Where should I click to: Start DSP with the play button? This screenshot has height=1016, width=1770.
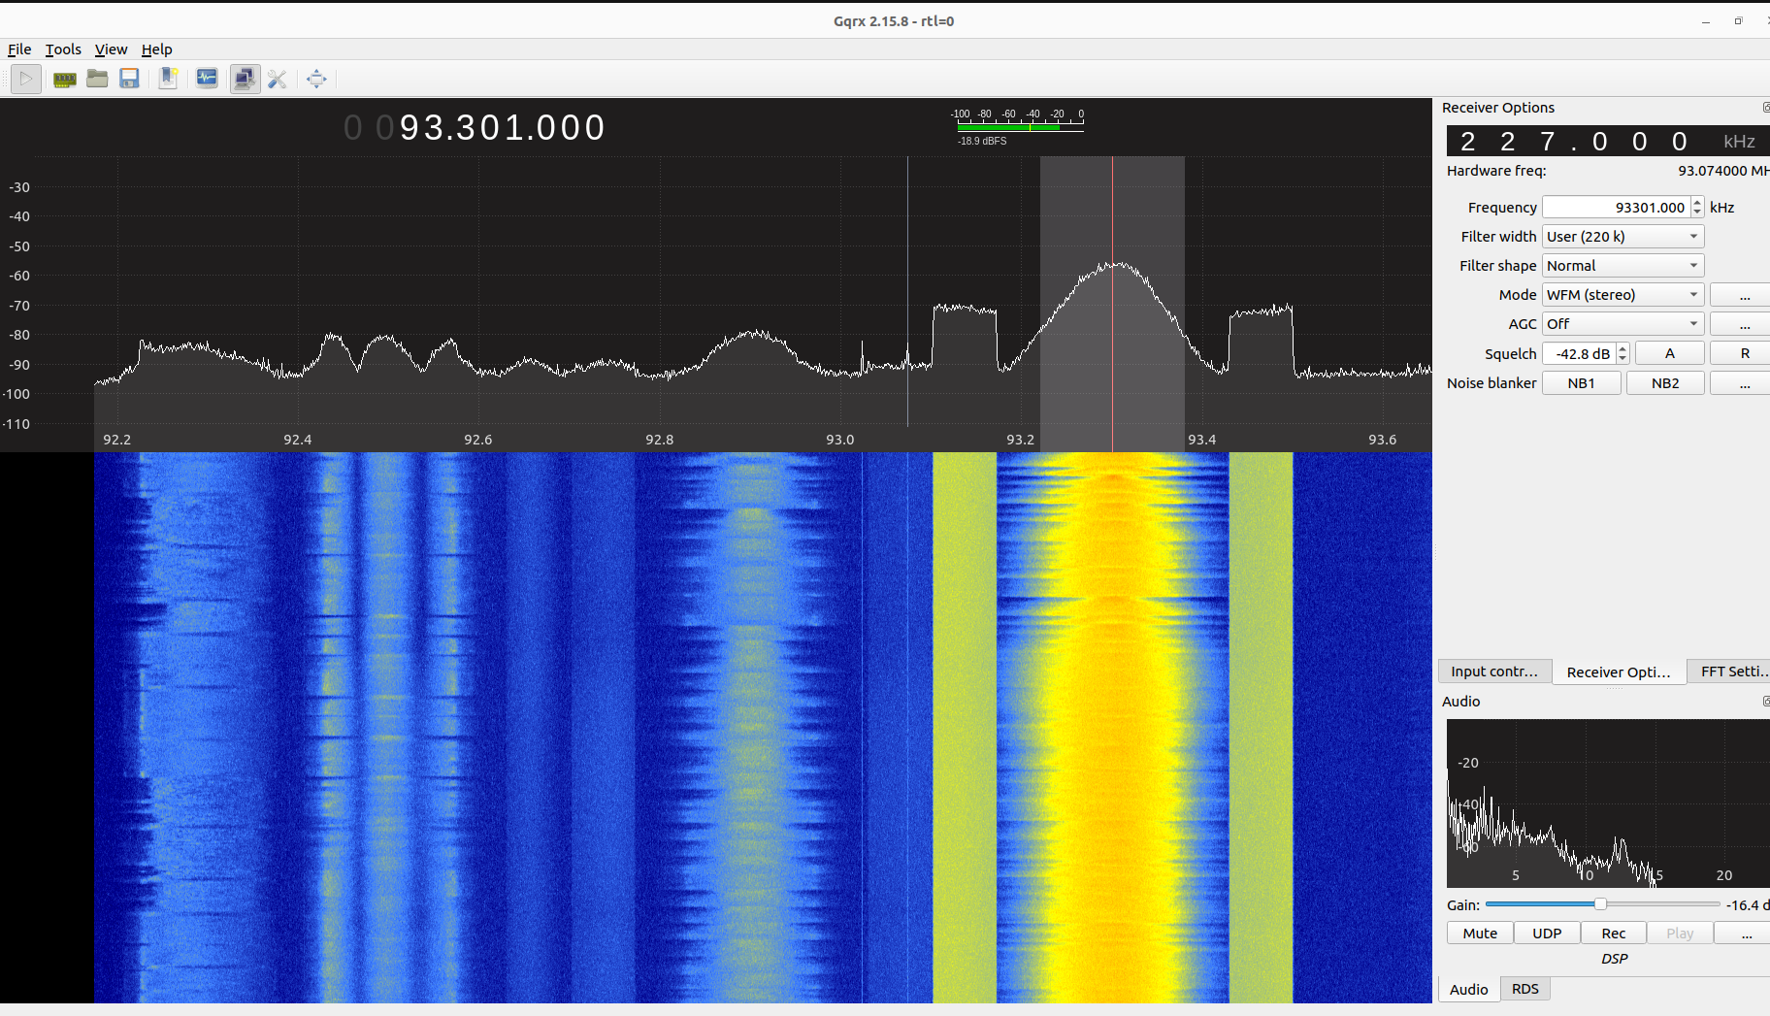[26, 79]
